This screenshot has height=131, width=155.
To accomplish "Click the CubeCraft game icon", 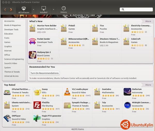I will (126, 42).
